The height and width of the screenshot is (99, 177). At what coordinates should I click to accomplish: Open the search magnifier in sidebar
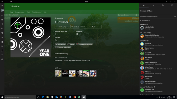coord(2,51)
